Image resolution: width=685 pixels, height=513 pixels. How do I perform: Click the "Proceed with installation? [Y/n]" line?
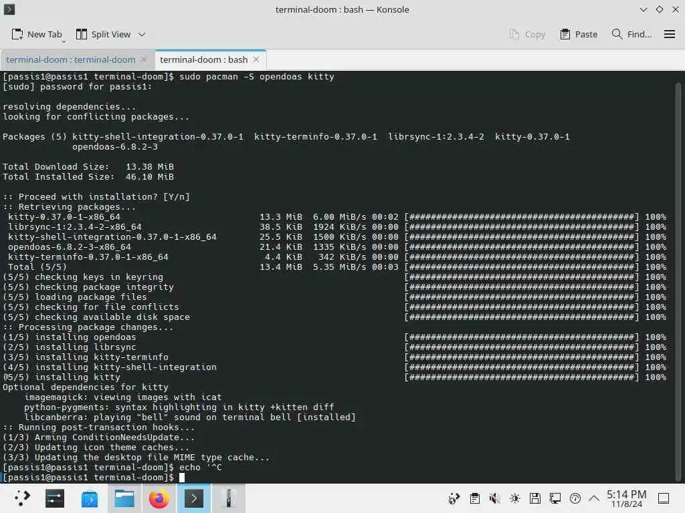click(96, 197)
